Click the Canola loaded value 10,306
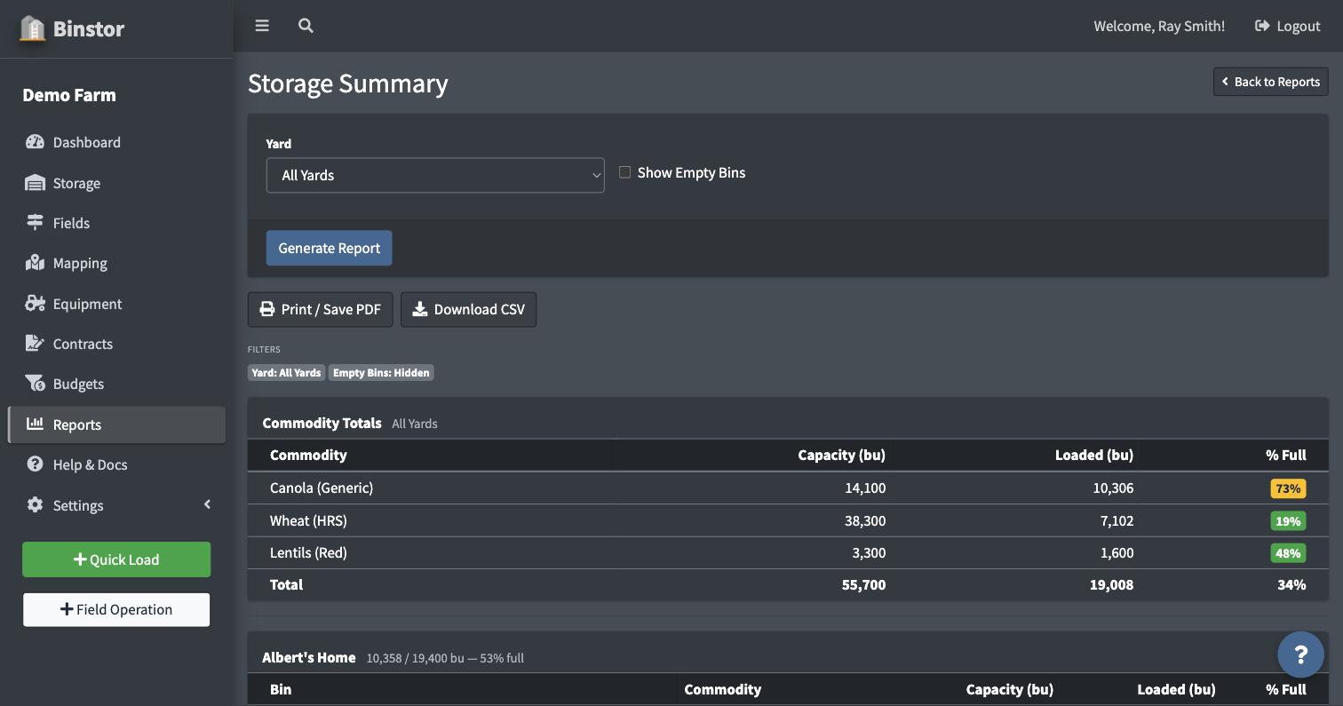This screenshot has height=706, width=1343. coord(1113,488)
